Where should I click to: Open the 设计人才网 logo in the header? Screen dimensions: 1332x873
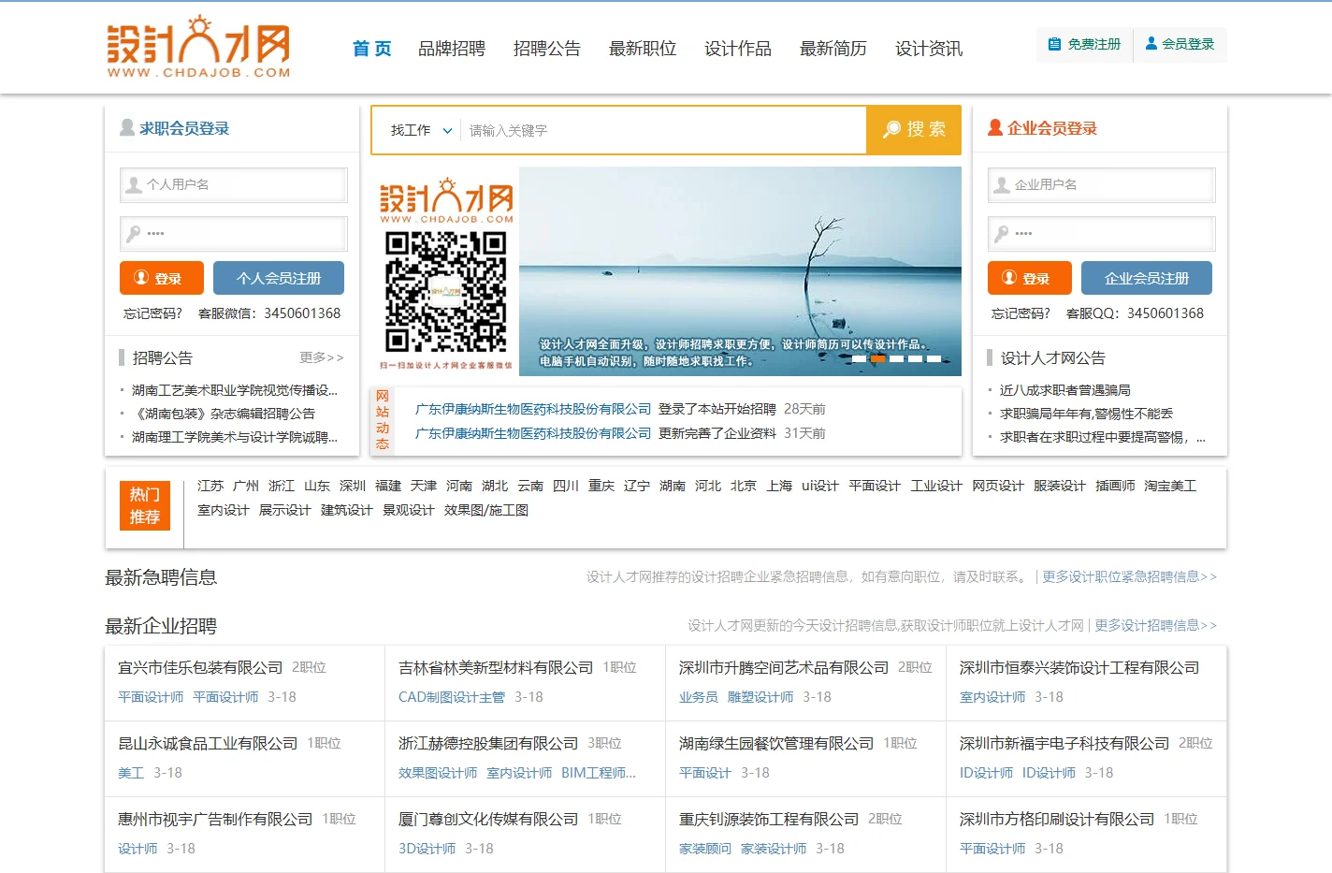(x=198, y=47)
